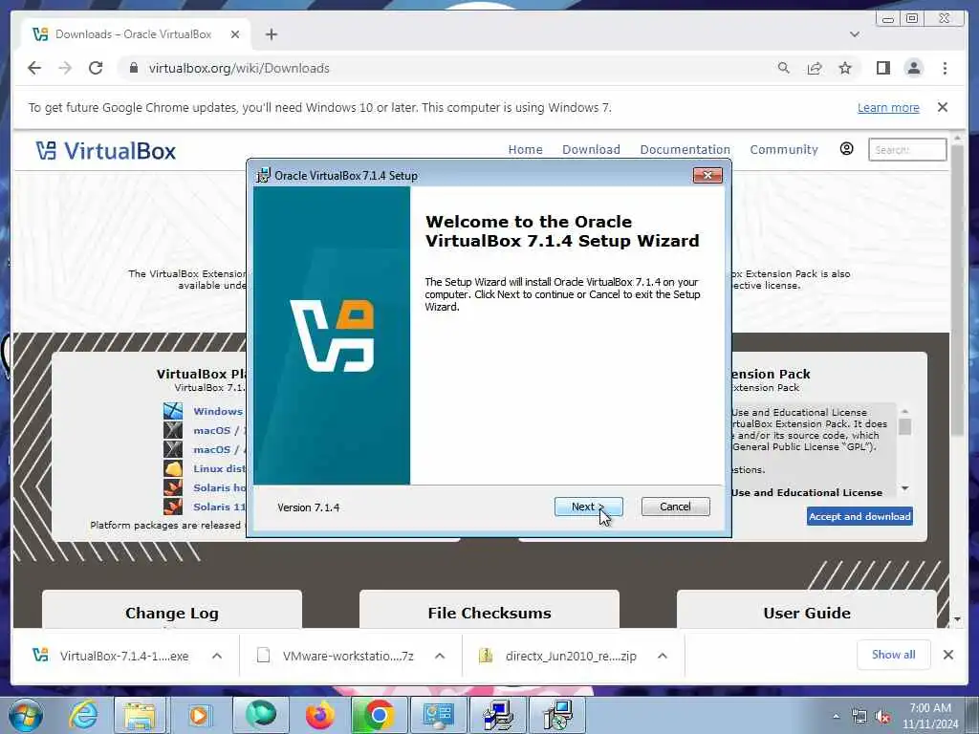979x734 pixels.
Task: Open the Chrome profile avatar
Action: (913, 68)
